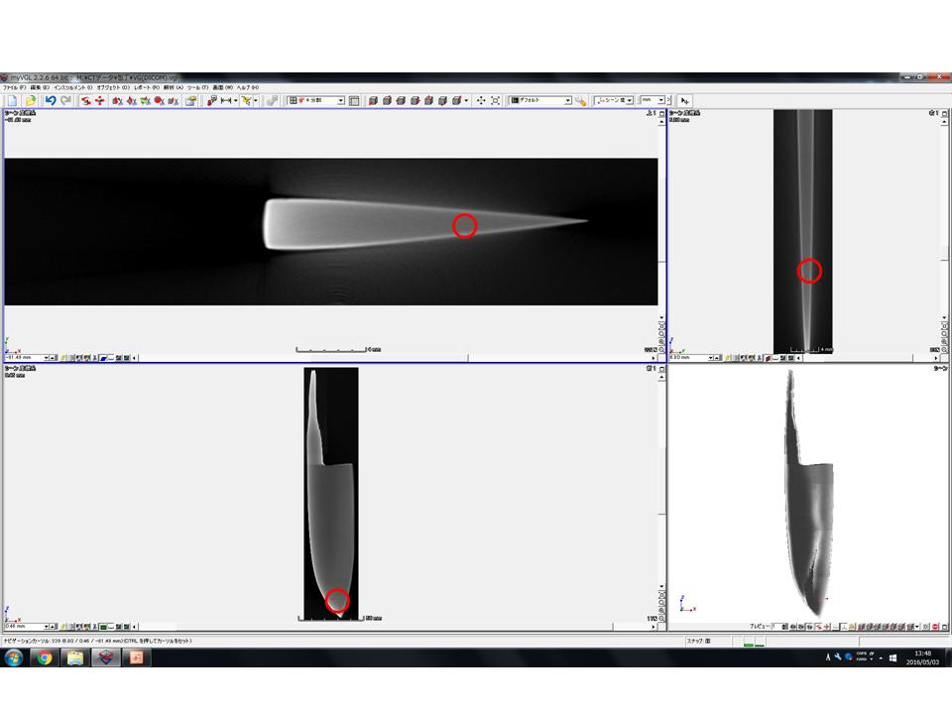
Task: Click the red circle marker in top-left view
Action: point(464,226)
